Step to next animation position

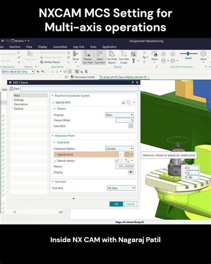point(172,60)
